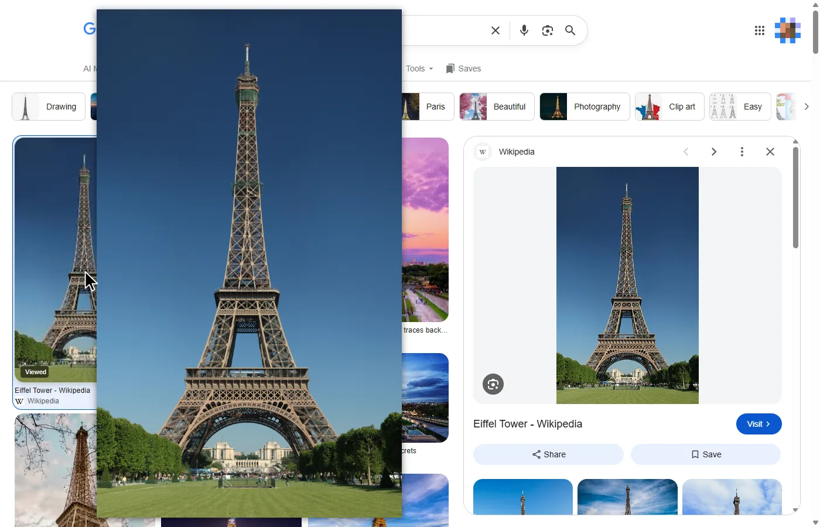Open the pink sunset Eiffel Tower thumbnail
This screenshot has height=527, width=820.
coord(425,230)
